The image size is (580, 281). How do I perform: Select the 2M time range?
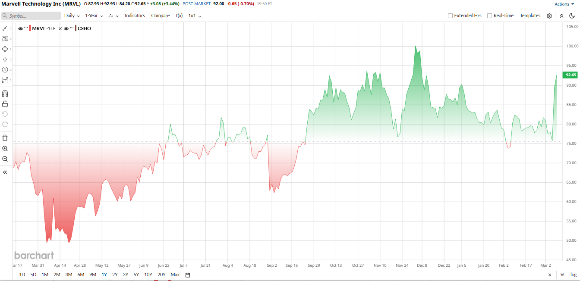pos(57,275)
